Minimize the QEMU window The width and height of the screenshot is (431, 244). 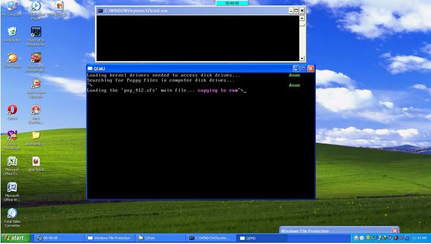[296, 69]
